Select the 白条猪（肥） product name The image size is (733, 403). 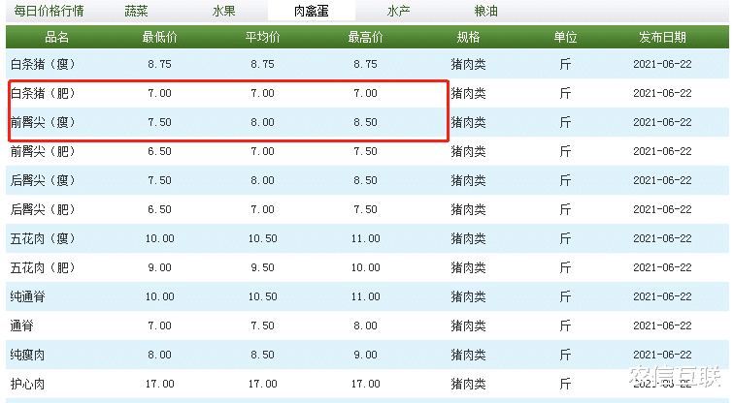coord(43,93)
